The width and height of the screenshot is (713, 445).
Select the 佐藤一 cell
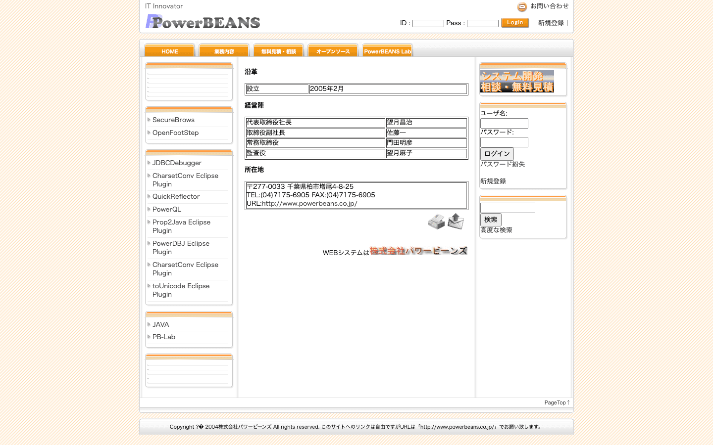(x=426, y=133)
